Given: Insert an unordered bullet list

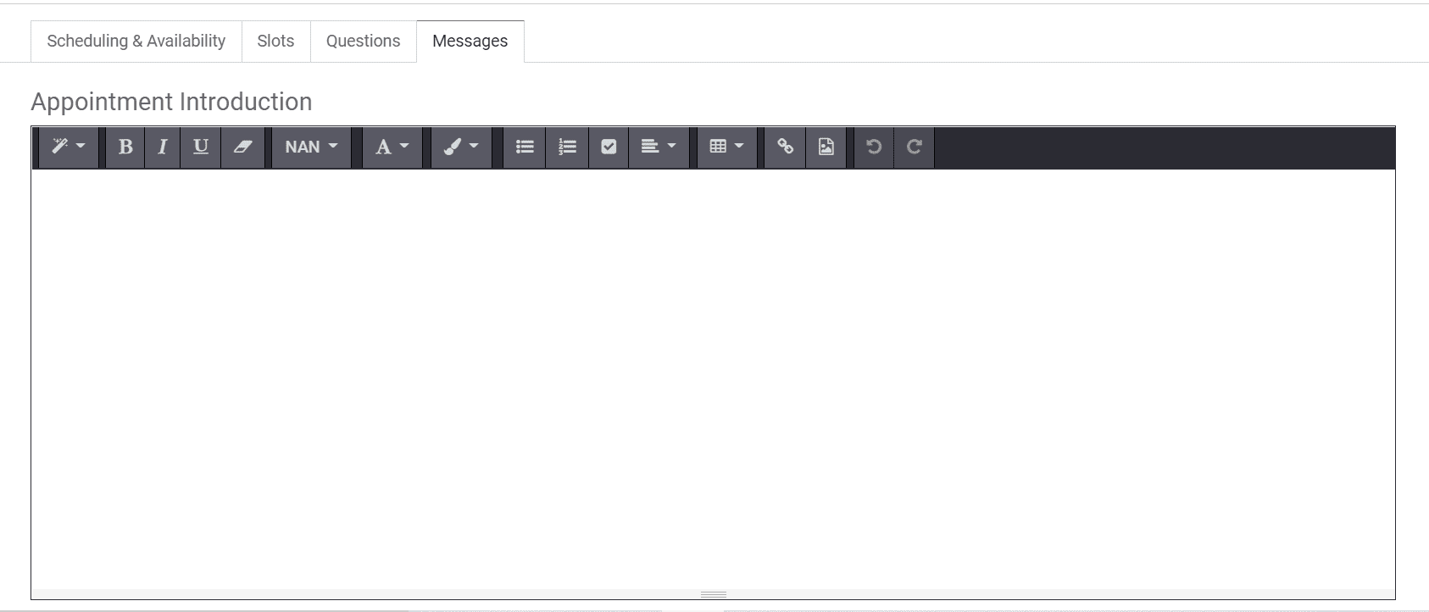Looking at the screenshot, I should pyautogui.click(x=525, y=147).
